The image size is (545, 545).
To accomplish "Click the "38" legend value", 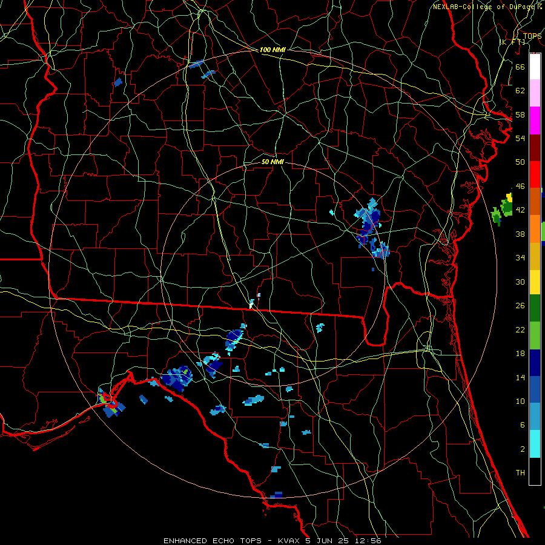I will 520,234.
